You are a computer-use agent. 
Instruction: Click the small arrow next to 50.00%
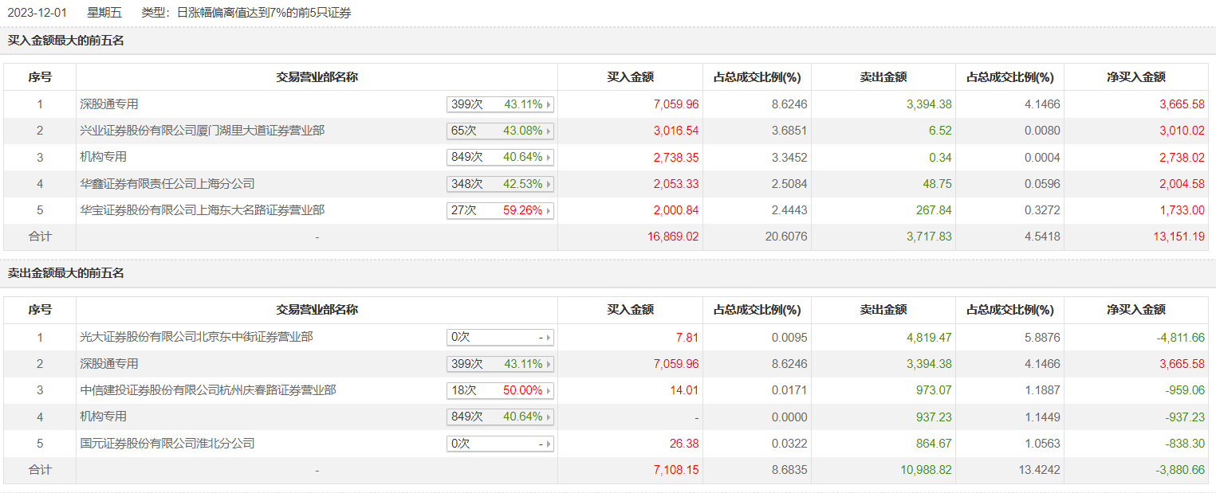tap(549, 391)
